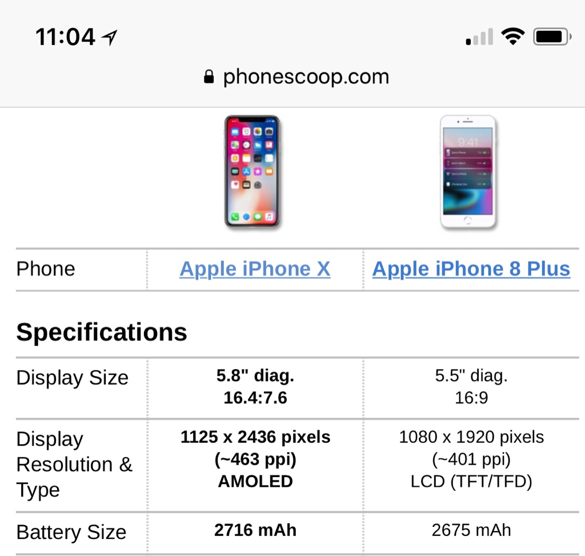
Task: Tap the iPhone 8 Plus product image
Action: coord(468,171)
